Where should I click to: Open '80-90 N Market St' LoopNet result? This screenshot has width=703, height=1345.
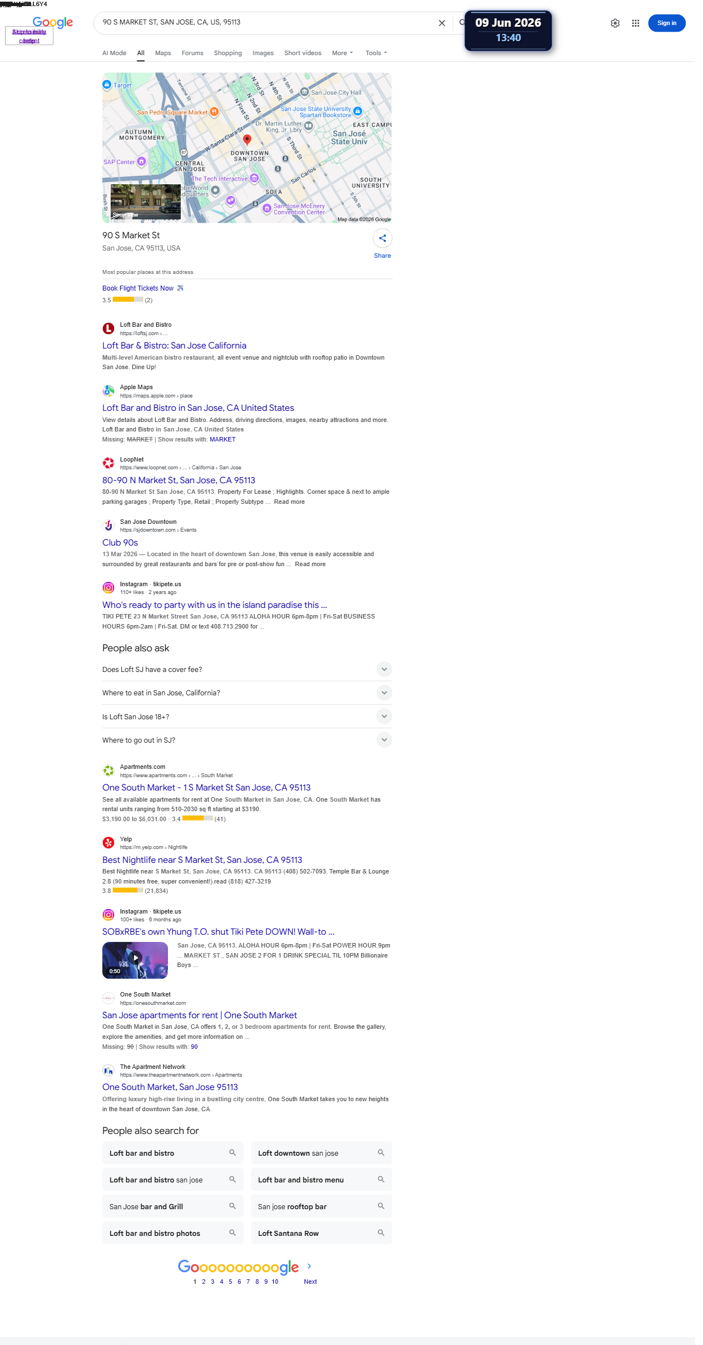click(x=179, y=480)
